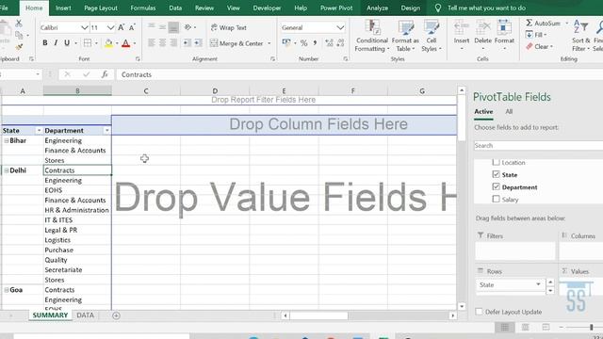This screenshot has height=339, width=603.
Task: Click the Orientation text angle icon
Action: click(187, 27)
